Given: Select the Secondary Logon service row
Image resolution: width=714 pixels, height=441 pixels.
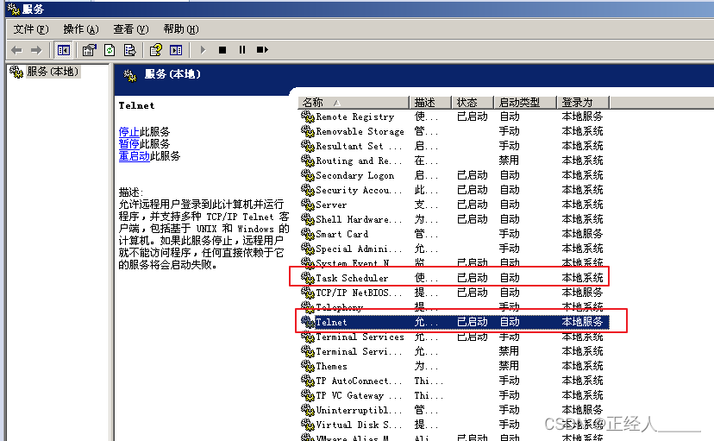Looking at the screenshot, I should pyautogui.click(x=454, y=175).
